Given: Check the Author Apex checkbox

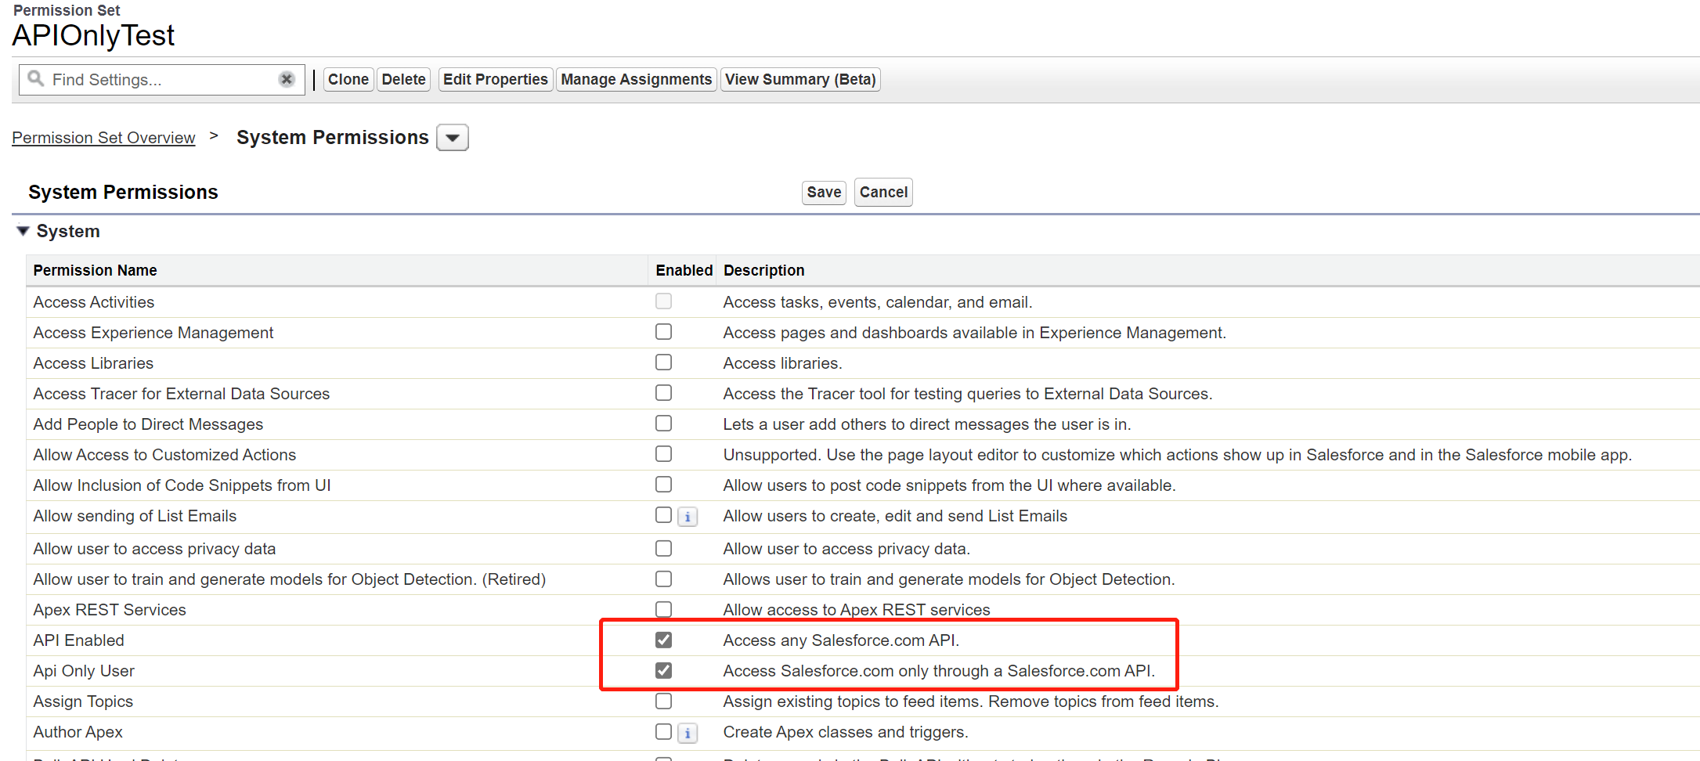Looking at the screenshot, I should tap(663, 731).
